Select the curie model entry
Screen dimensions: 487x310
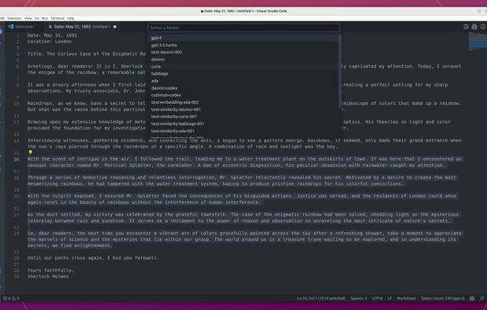pyautogui.click(x=243, y=66)
